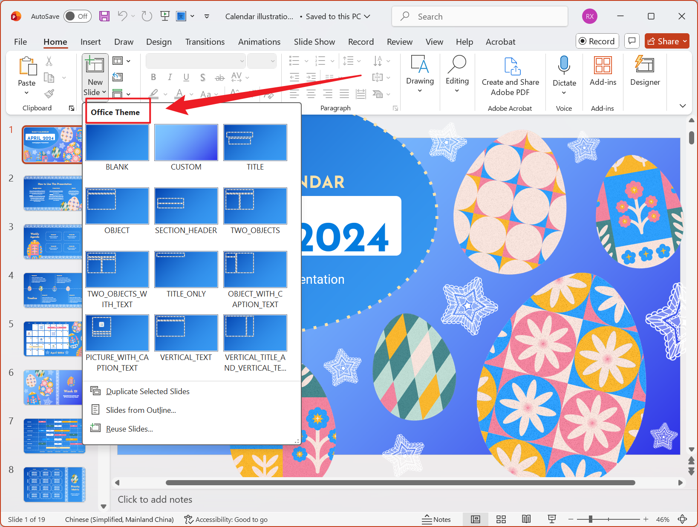Open the Transitions ribbon tab
Image resolution: width=698 pixels, height=527 pixels.
tap(205, 42)
